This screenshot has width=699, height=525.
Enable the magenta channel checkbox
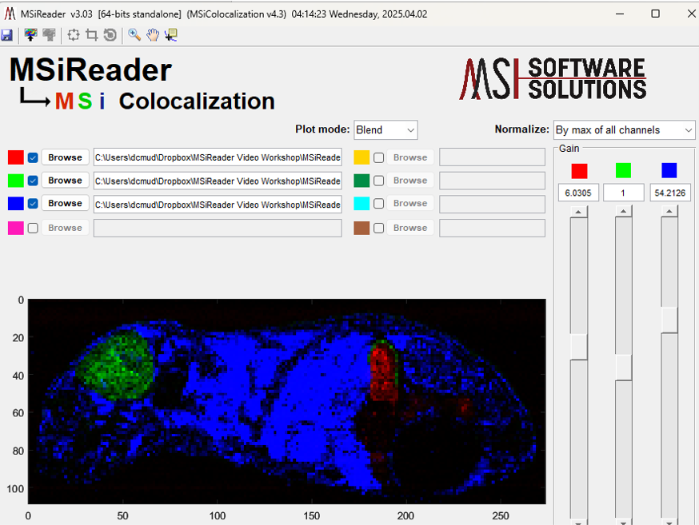click(x=33, y=228)
